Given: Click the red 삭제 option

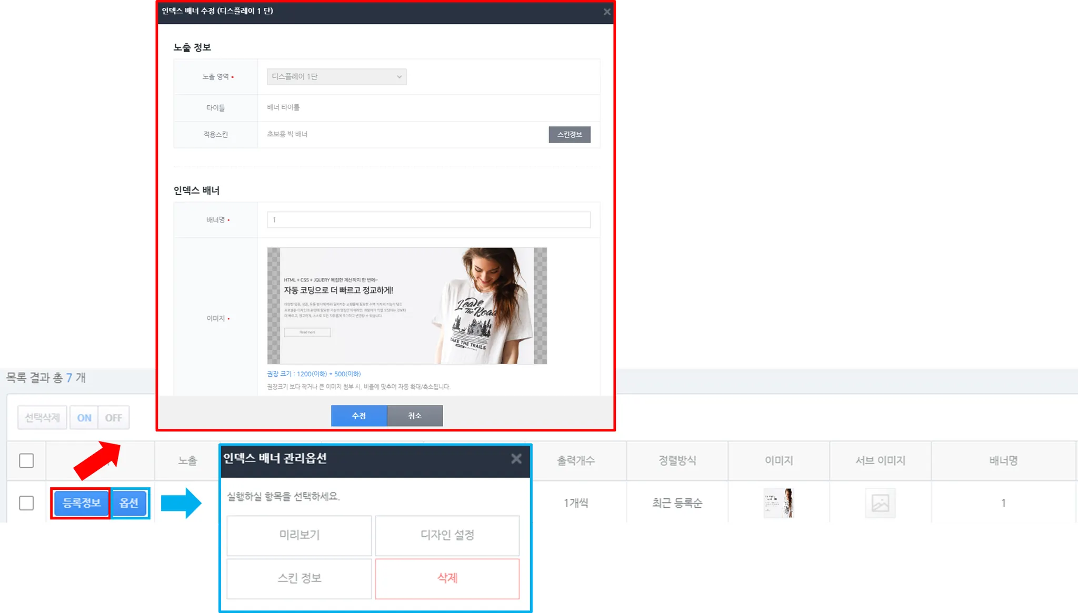Looking at the screenshot, I should coord(447,578).
